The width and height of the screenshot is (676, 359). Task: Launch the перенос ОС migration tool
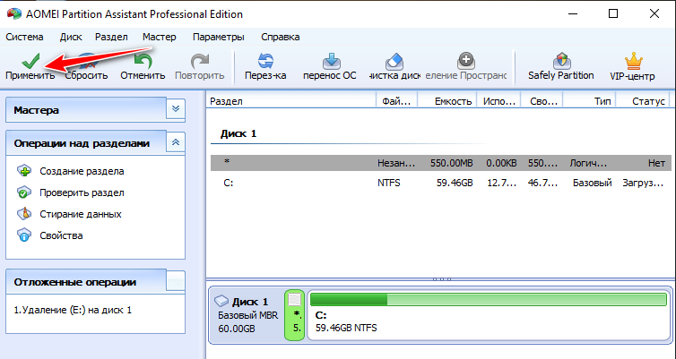click(330, 66)
